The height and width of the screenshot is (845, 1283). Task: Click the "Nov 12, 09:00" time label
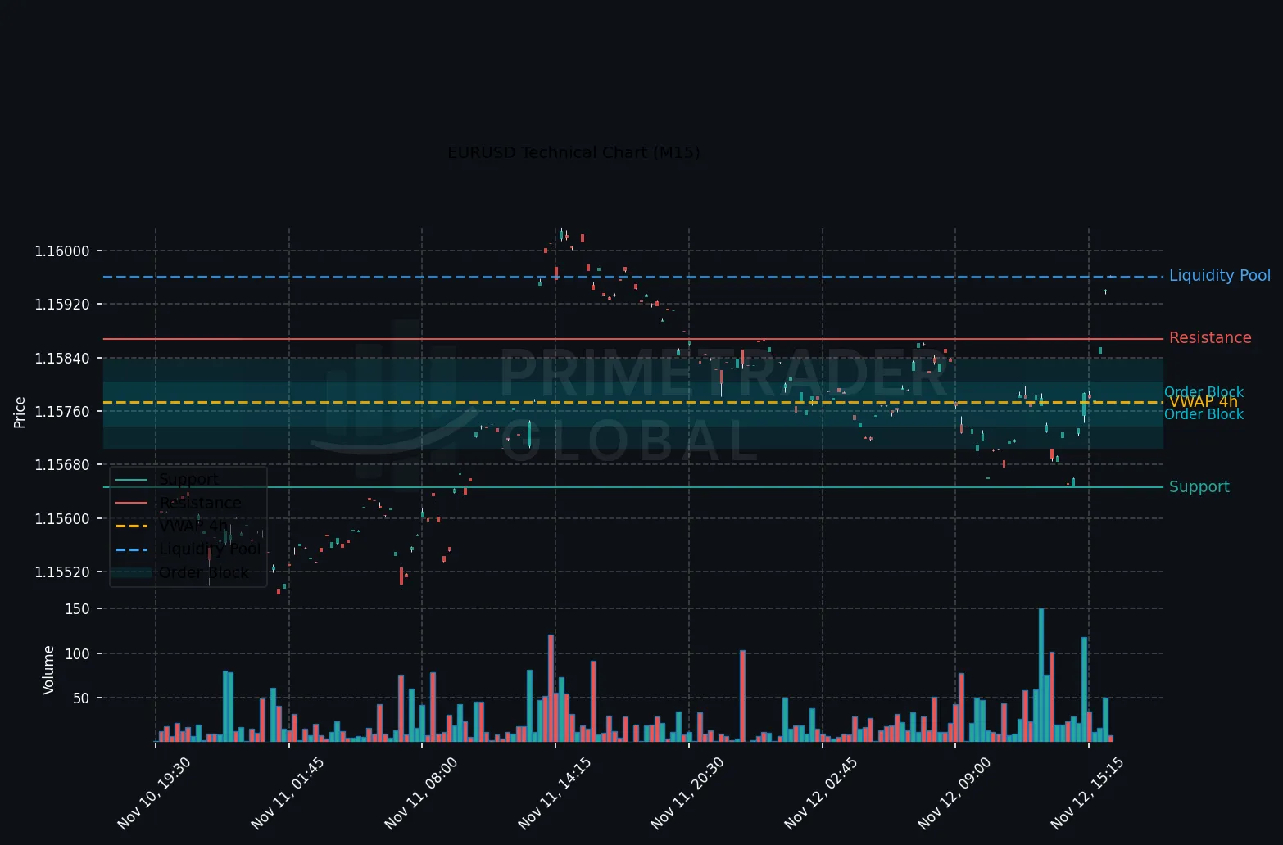tap(954, 793)
